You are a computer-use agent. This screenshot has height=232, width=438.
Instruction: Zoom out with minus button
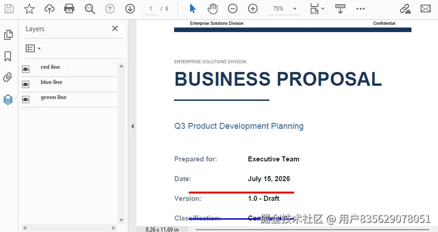click(x=232, y=9)
